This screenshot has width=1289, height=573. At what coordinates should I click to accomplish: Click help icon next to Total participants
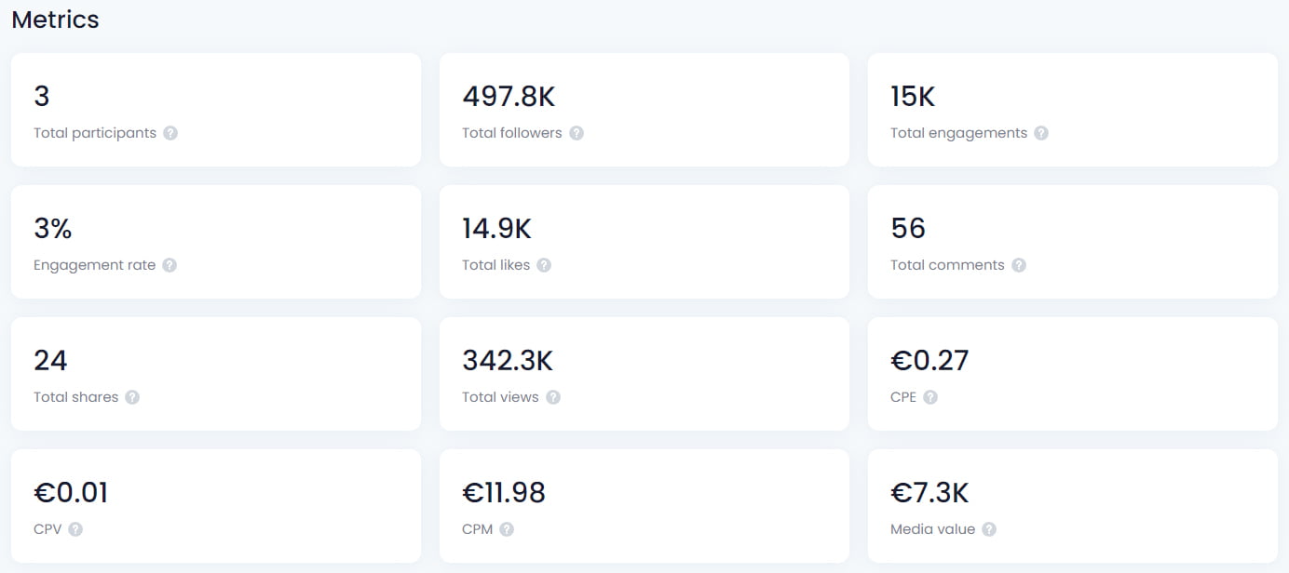[x=170, y=133]
